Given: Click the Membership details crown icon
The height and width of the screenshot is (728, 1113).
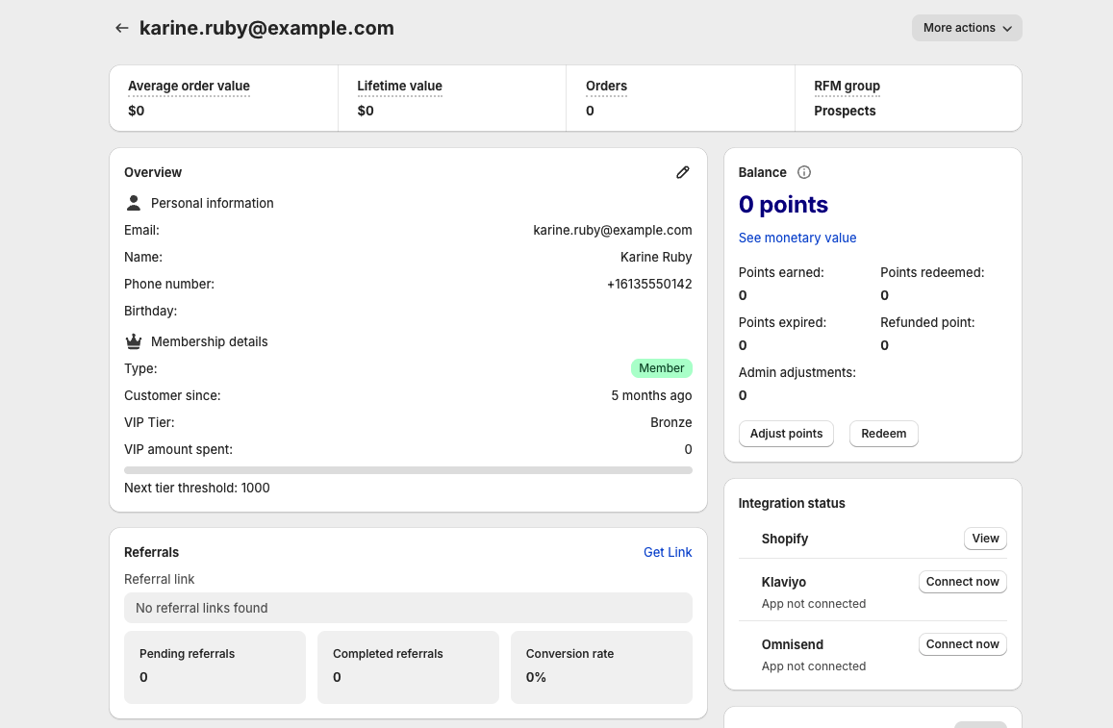Looking at the screenshot, I should (134, 341).
